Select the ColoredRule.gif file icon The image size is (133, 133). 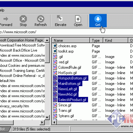tap(55, 67)
